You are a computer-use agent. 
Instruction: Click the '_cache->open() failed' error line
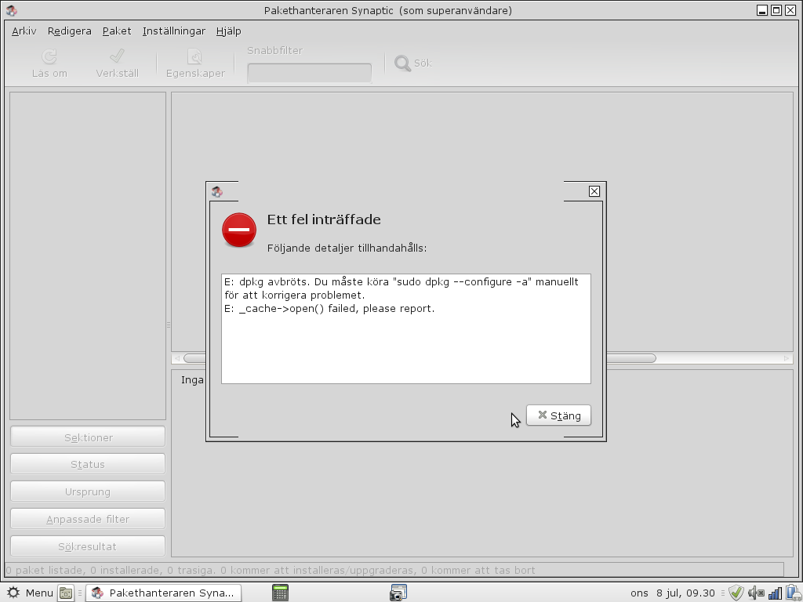(329, 309)
